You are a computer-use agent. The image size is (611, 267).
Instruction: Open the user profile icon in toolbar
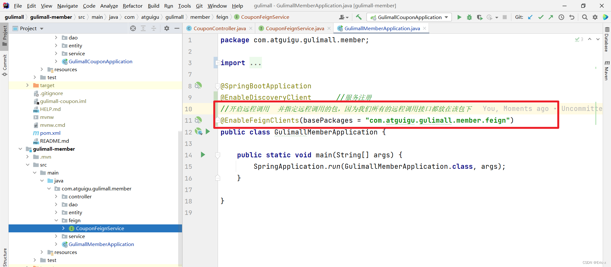[x=344, y=17]
